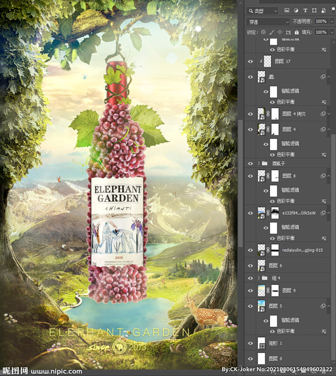Click the 图层 5 layer thumbnail
Image resolution: width=336 pixels, height=376 pixels.
tap(261, 306)
